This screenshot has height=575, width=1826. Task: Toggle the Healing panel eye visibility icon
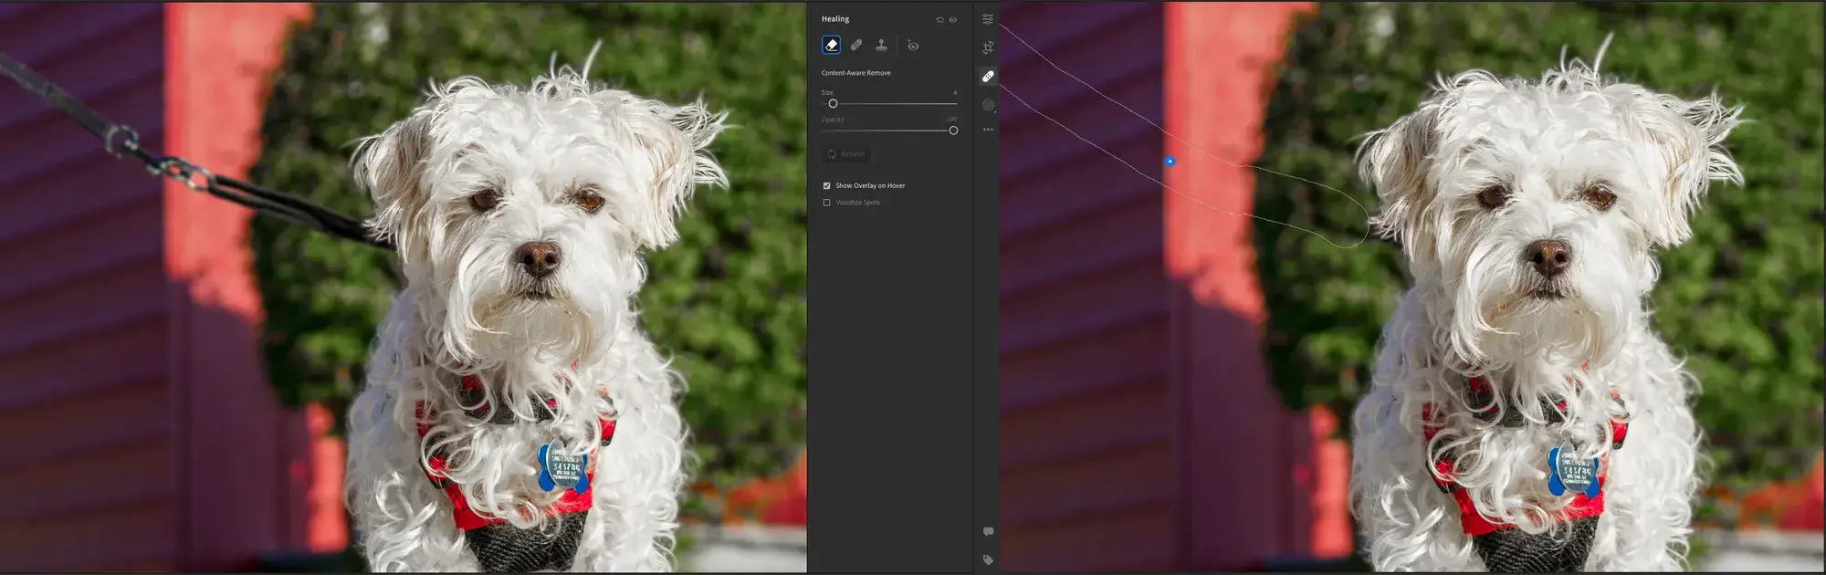[953, 19]
